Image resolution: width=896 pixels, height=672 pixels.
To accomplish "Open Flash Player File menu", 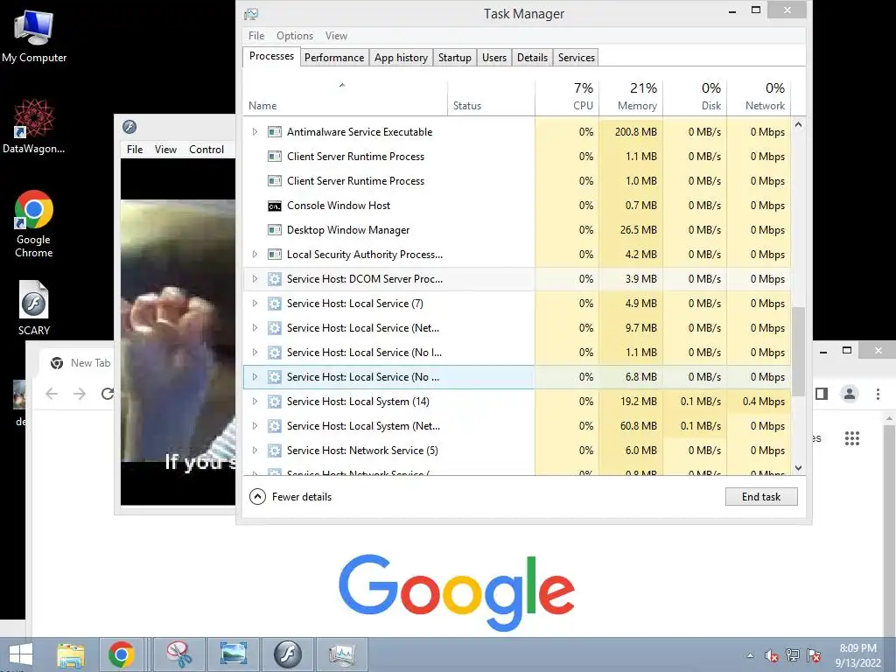I will coord(135,150).
